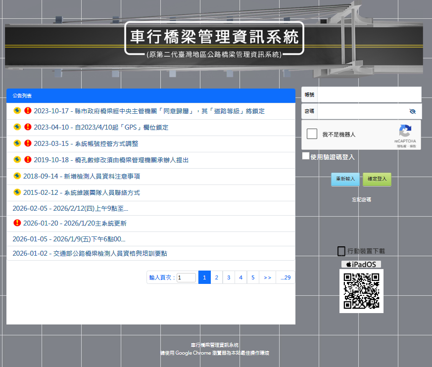Click the 輸入頁次 page number field
The width and height of the screenshot is (432, 367).
point(186,277)
